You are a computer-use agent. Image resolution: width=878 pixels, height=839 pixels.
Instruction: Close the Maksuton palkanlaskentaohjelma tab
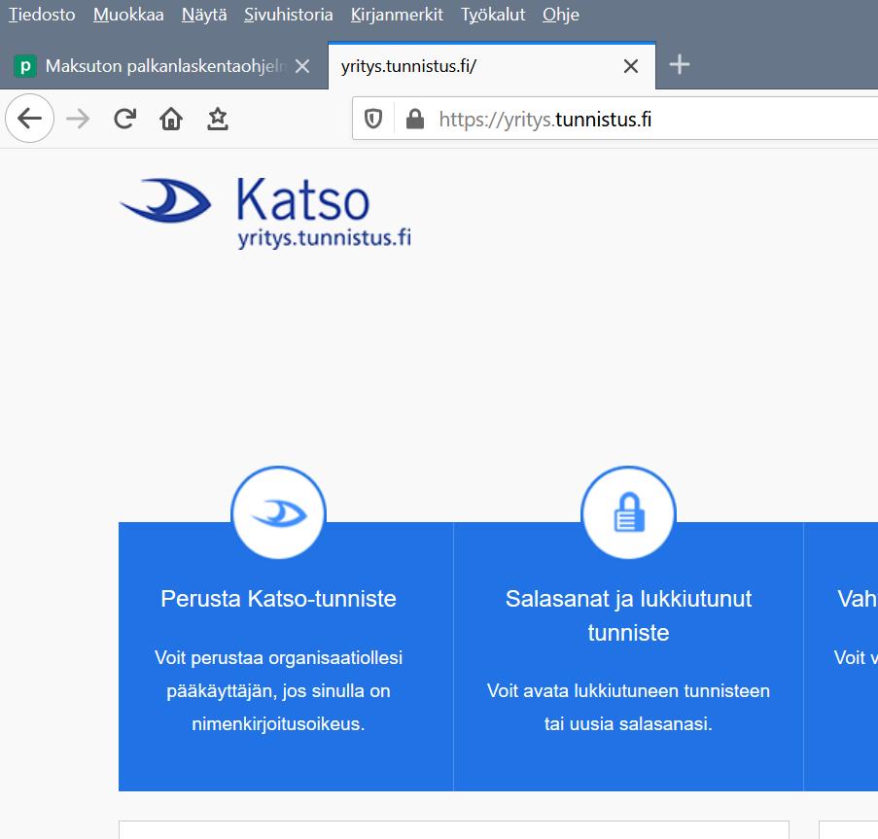pos(302,66)
